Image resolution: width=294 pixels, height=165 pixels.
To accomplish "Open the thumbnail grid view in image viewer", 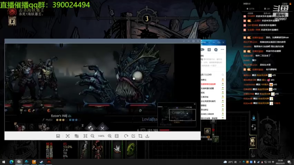I will pyautogui.click(x=58, y=136).
